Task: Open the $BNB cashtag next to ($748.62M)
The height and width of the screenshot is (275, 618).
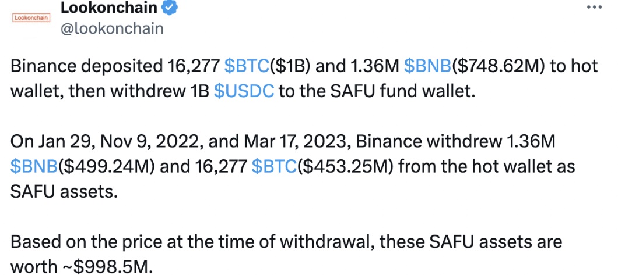Action: (428, 66)
